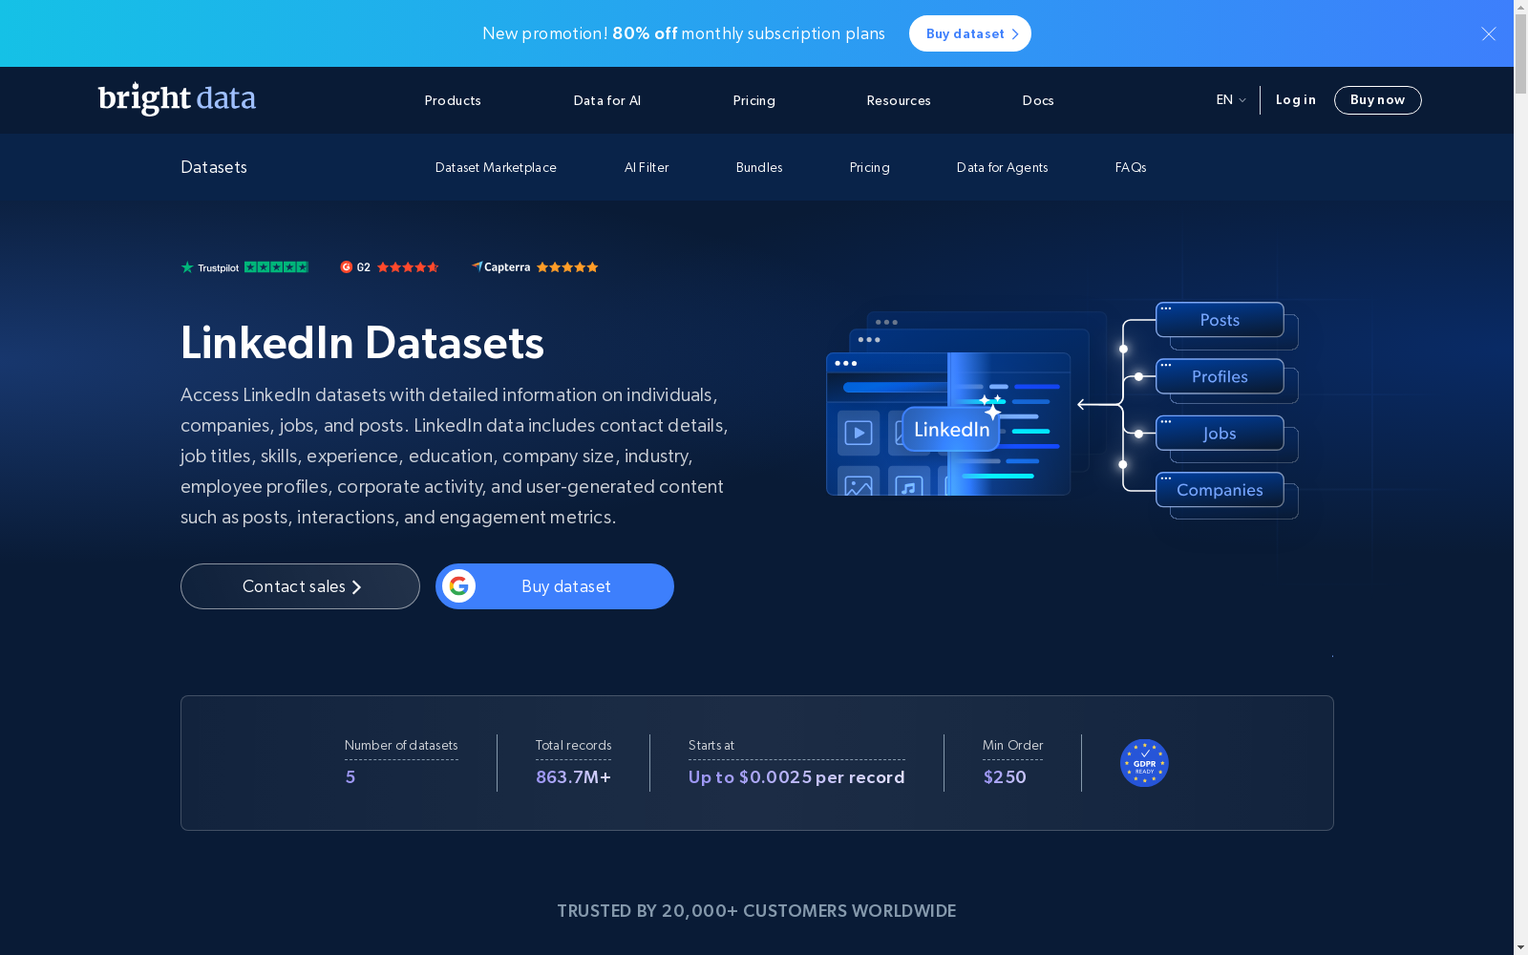This screenshot has height=955, width=1528.
Task: Open the FAQs tab
Action: 1131,167
